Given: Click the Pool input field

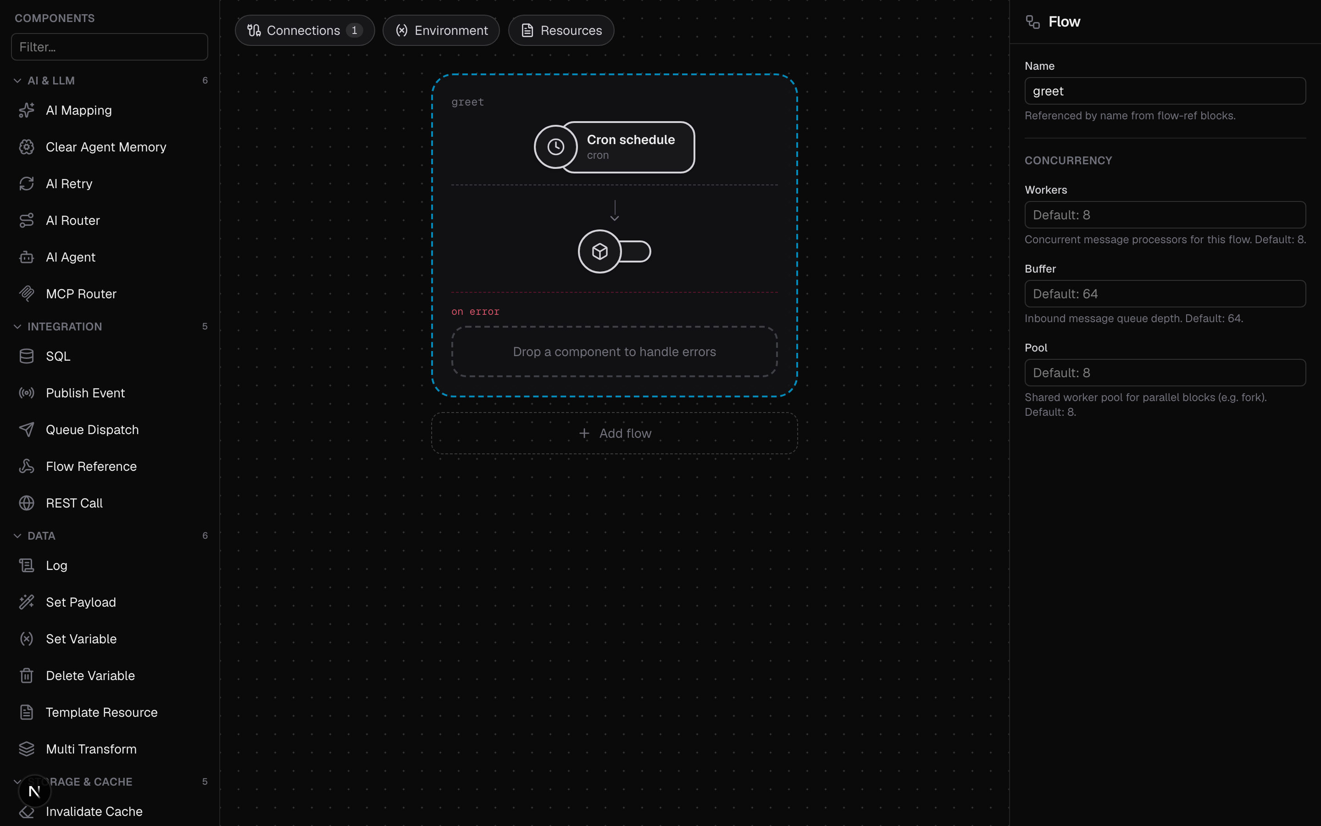Looking at the screenshot, I should [1165, 373].
